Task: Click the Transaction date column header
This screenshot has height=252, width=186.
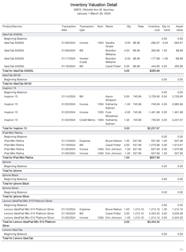Action: tap(69, 28)
